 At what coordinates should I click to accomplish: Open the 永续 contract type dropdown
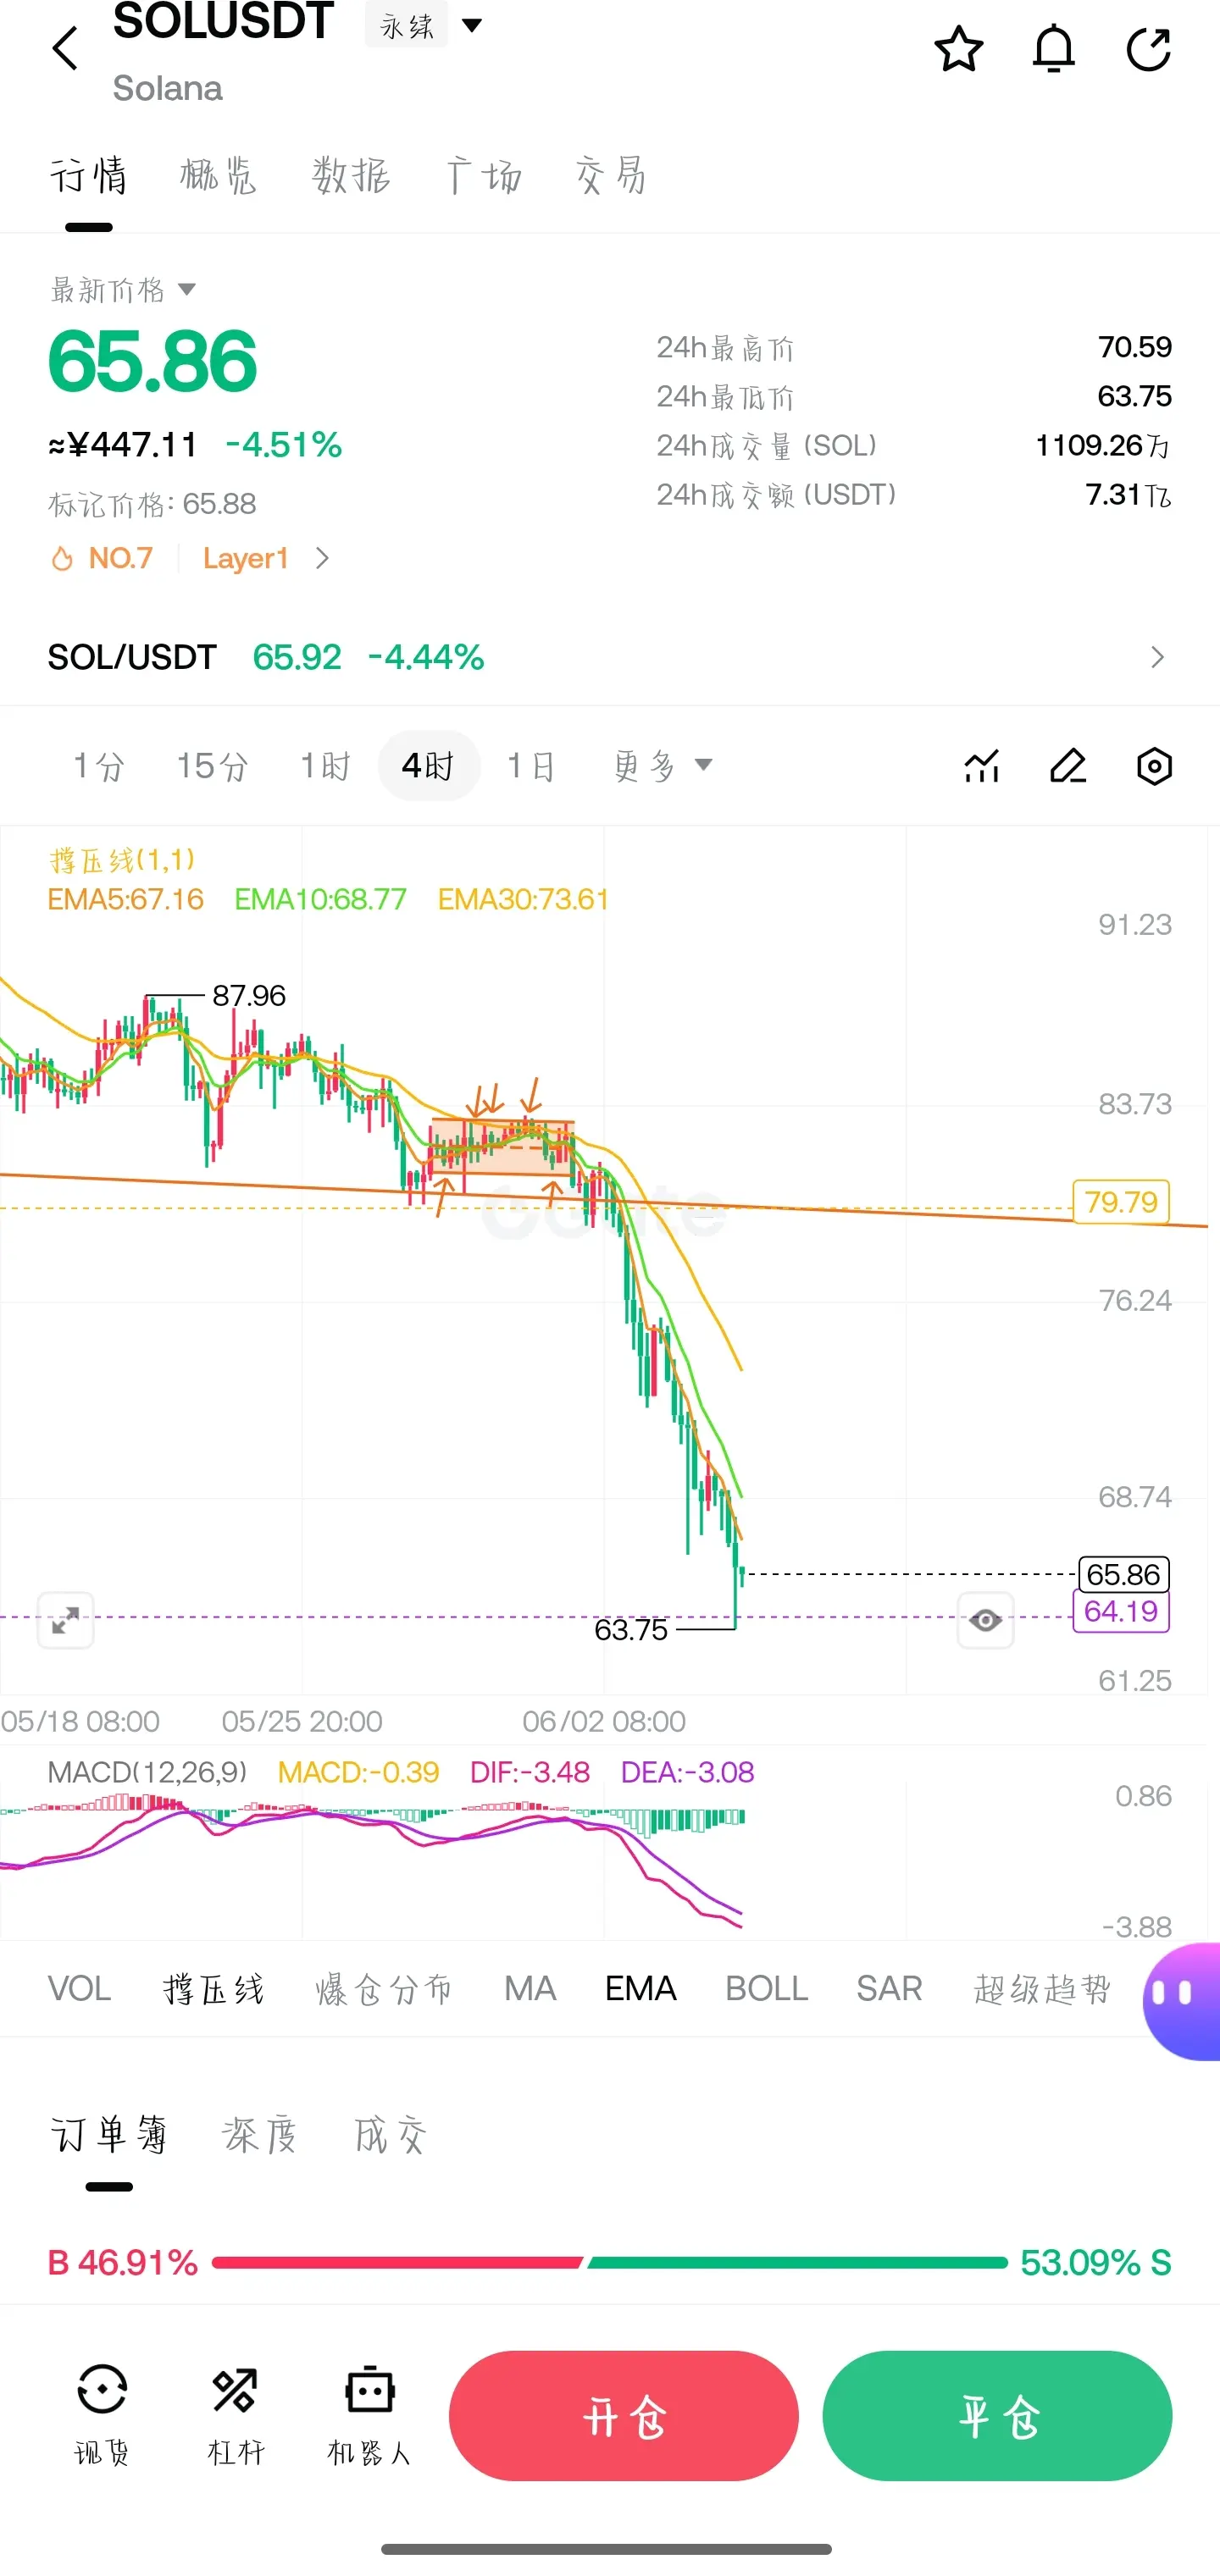point(424,25)
